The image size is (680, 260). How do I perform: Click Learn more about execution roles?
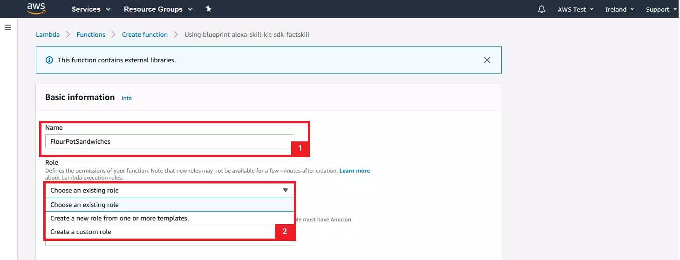354,171
